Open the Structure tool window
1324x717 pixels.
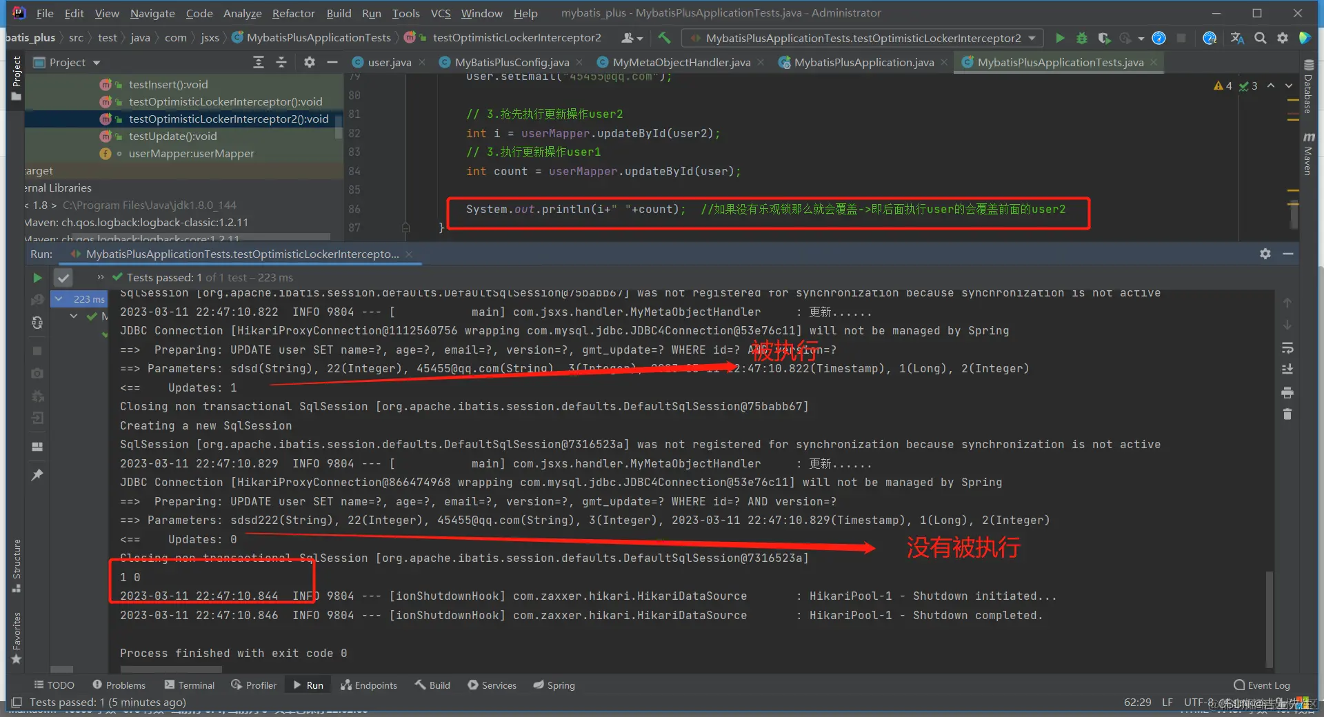(x=17, y=565)
